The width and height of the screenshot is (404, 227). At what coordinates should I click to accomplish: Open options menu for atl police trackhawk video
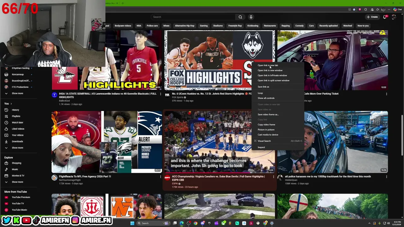386,177
